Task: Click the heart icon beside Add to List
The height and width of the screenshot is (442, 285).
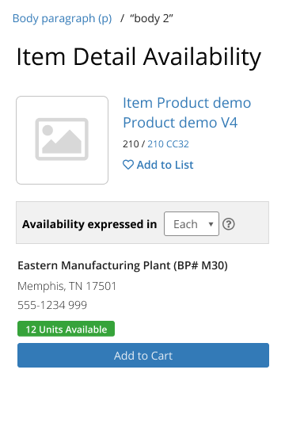Action: pos(128,165)
